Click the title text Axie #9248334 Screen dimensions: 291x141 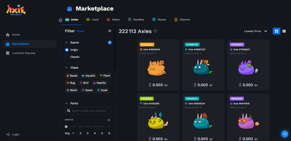(x=196, y=104)
